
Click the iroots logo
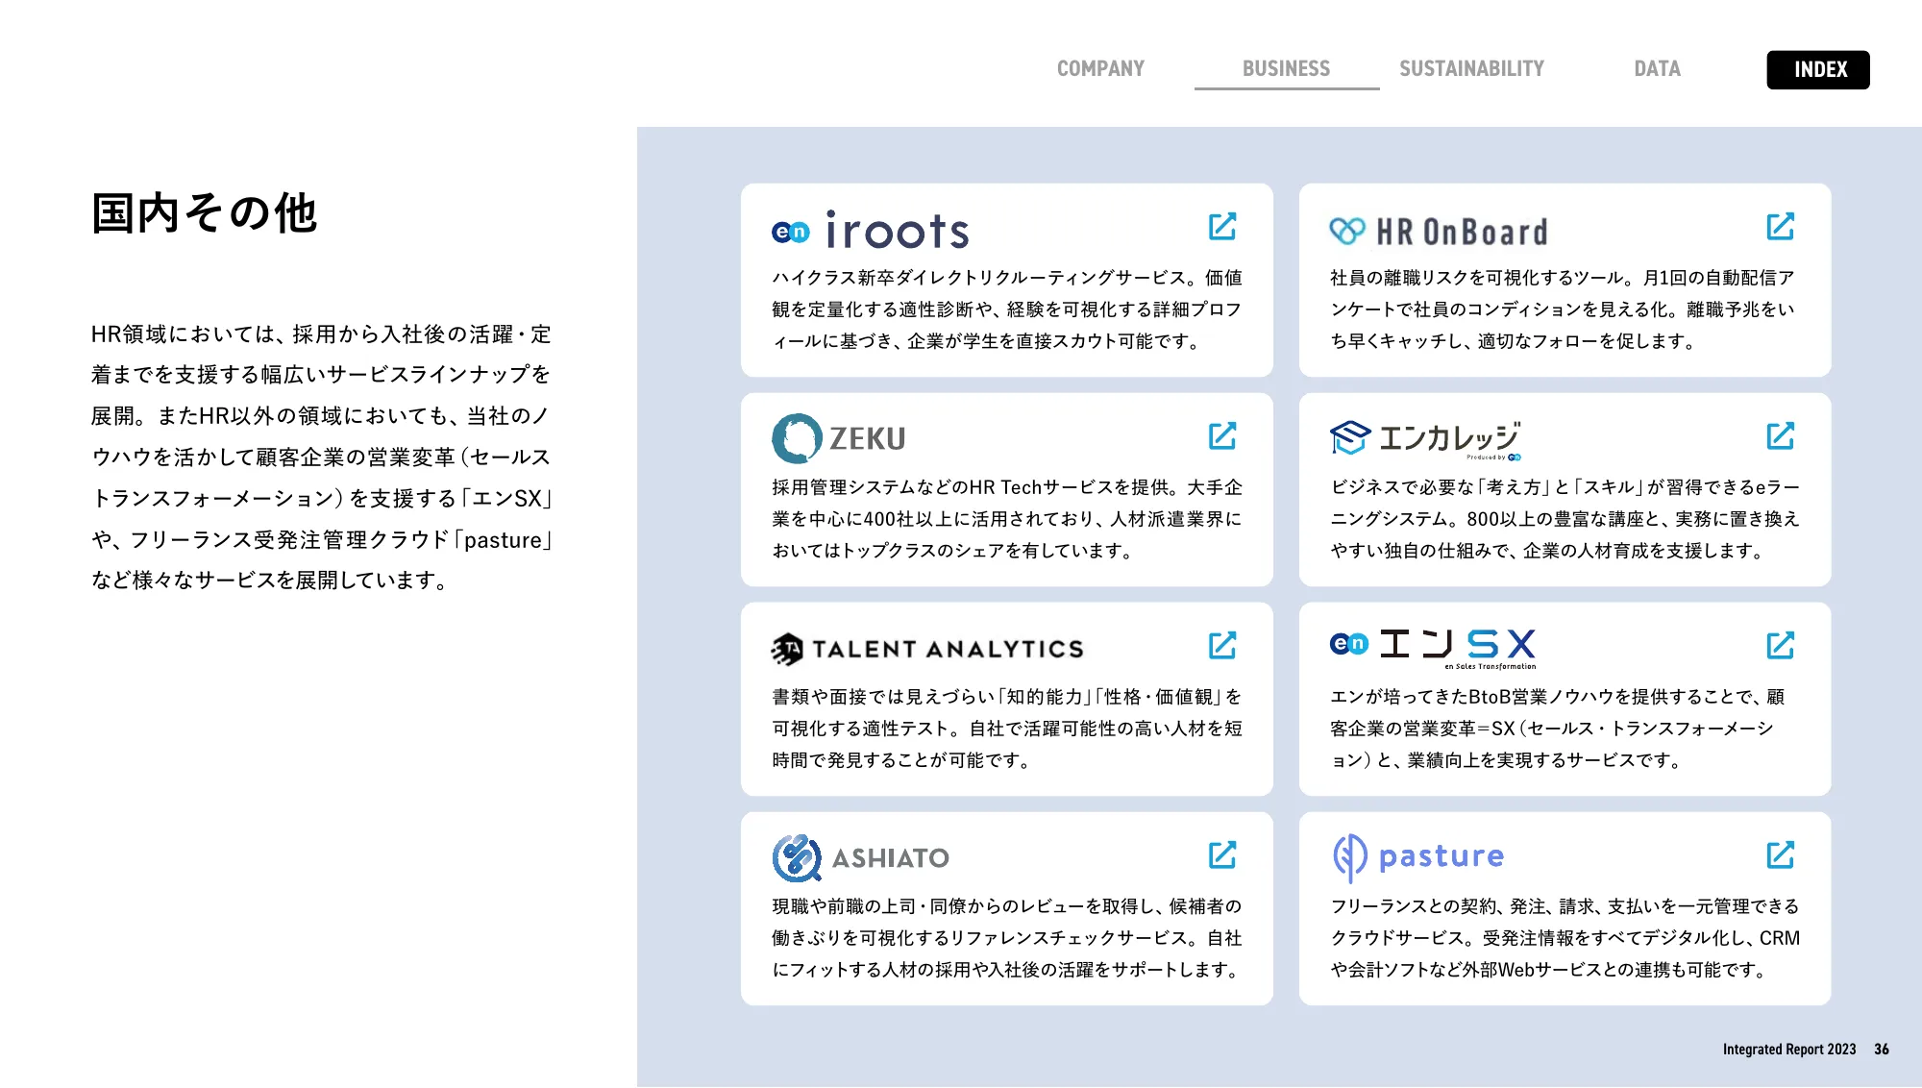pos(871,231)
